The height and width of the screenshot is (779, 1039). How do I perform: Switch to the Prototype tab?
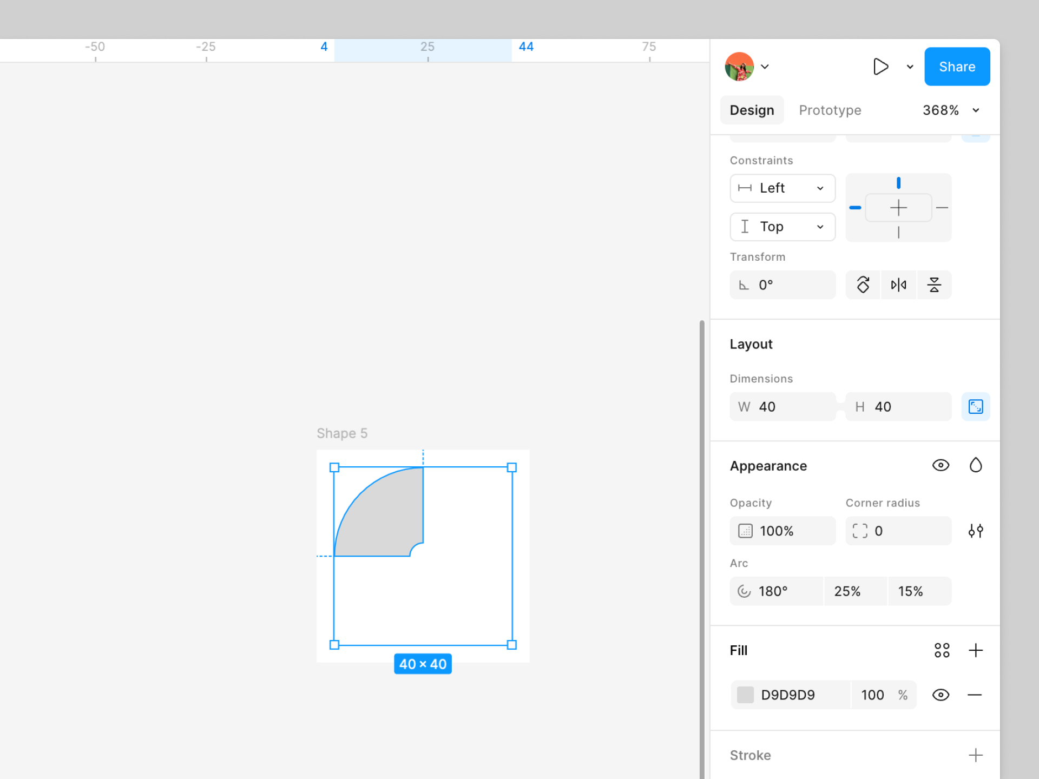pyautogui.click(x=830, y=110)
